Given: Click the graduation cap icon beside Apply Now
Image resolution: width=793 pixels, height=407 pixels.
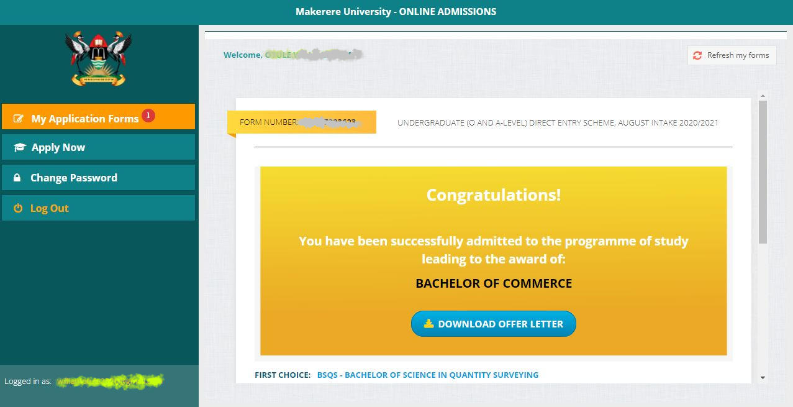Looking at the screenshot, I should (20, 147).
